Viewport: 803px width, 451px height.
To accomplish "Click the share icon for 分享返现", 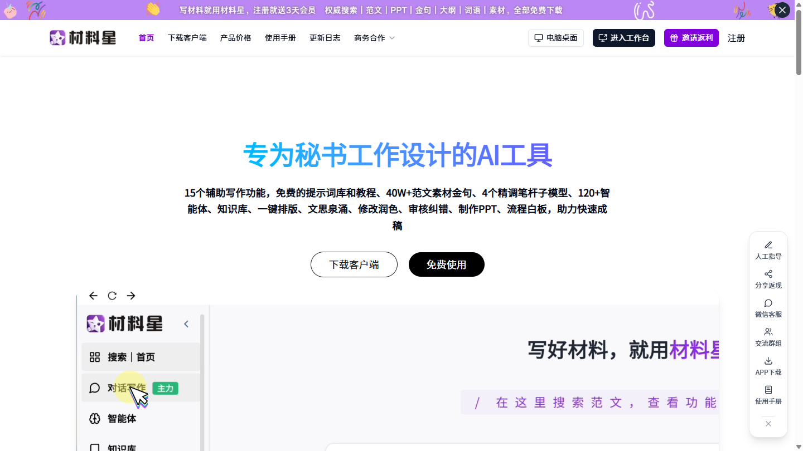I will (x=768, y=274).
